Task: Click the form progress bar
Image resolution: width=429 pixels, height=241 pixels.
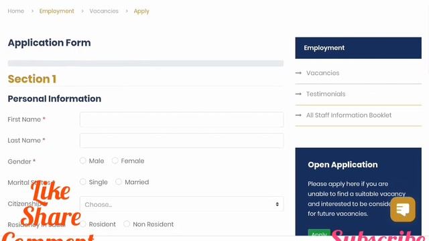Action: pyautogui.click(x=145, y=64)
